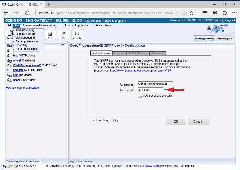Viewport: 240px width, 170px height.
Task: Switch to the SMPP Settings tab
Action: (x=138, y=53)
